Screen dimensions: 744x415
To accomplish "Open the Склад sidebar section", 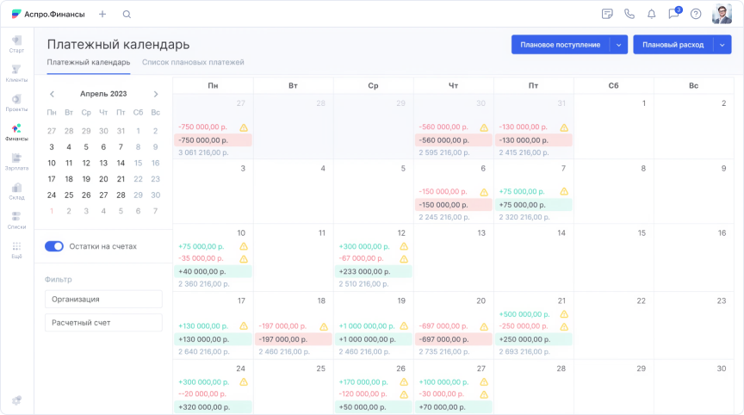I will (16, 190).
